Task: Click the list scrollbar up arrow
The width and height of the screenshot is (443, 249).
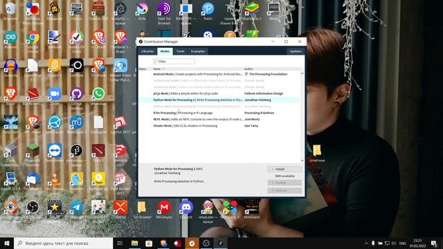Action: [x=302, y=73]
